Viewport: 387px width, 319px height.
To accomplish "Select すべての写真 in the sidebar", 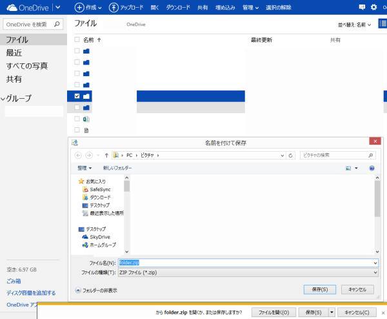I will pos(27,66).
